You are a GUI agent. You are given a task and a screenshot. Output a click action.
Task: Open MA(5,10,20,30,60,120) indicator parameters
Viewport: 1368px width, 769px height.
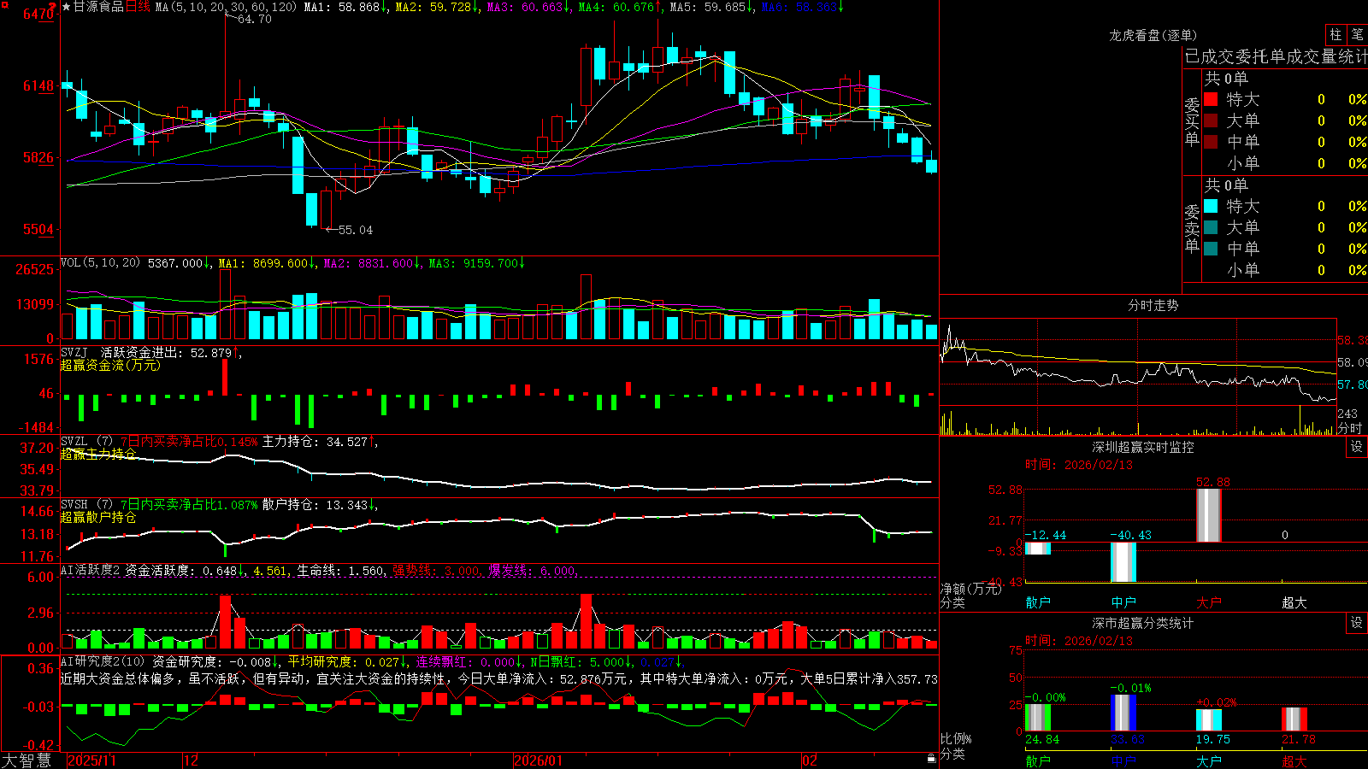(226, 7)
